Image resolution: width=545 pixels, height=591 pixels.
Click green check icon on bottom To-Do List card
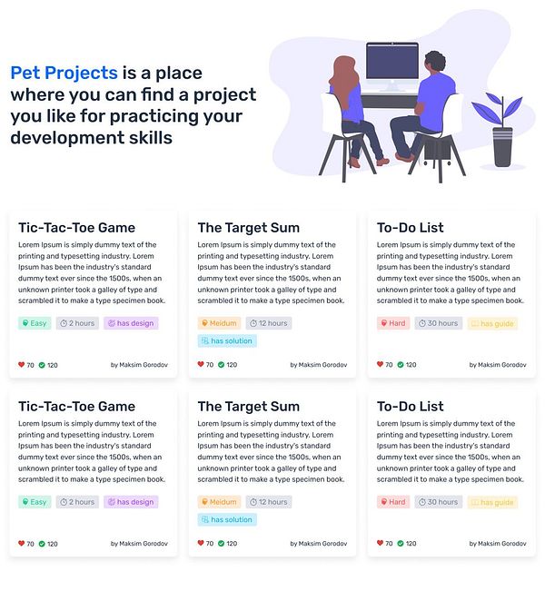click(x=401, y=543)
